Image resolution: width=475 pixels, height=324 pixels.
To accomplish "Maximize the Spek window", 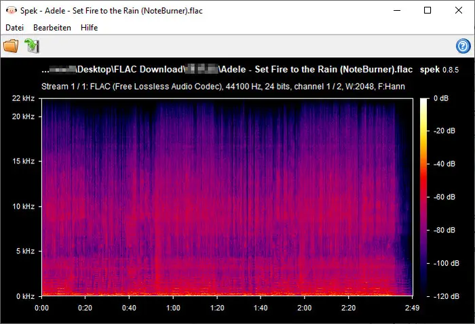I will [x=427, y=10].
